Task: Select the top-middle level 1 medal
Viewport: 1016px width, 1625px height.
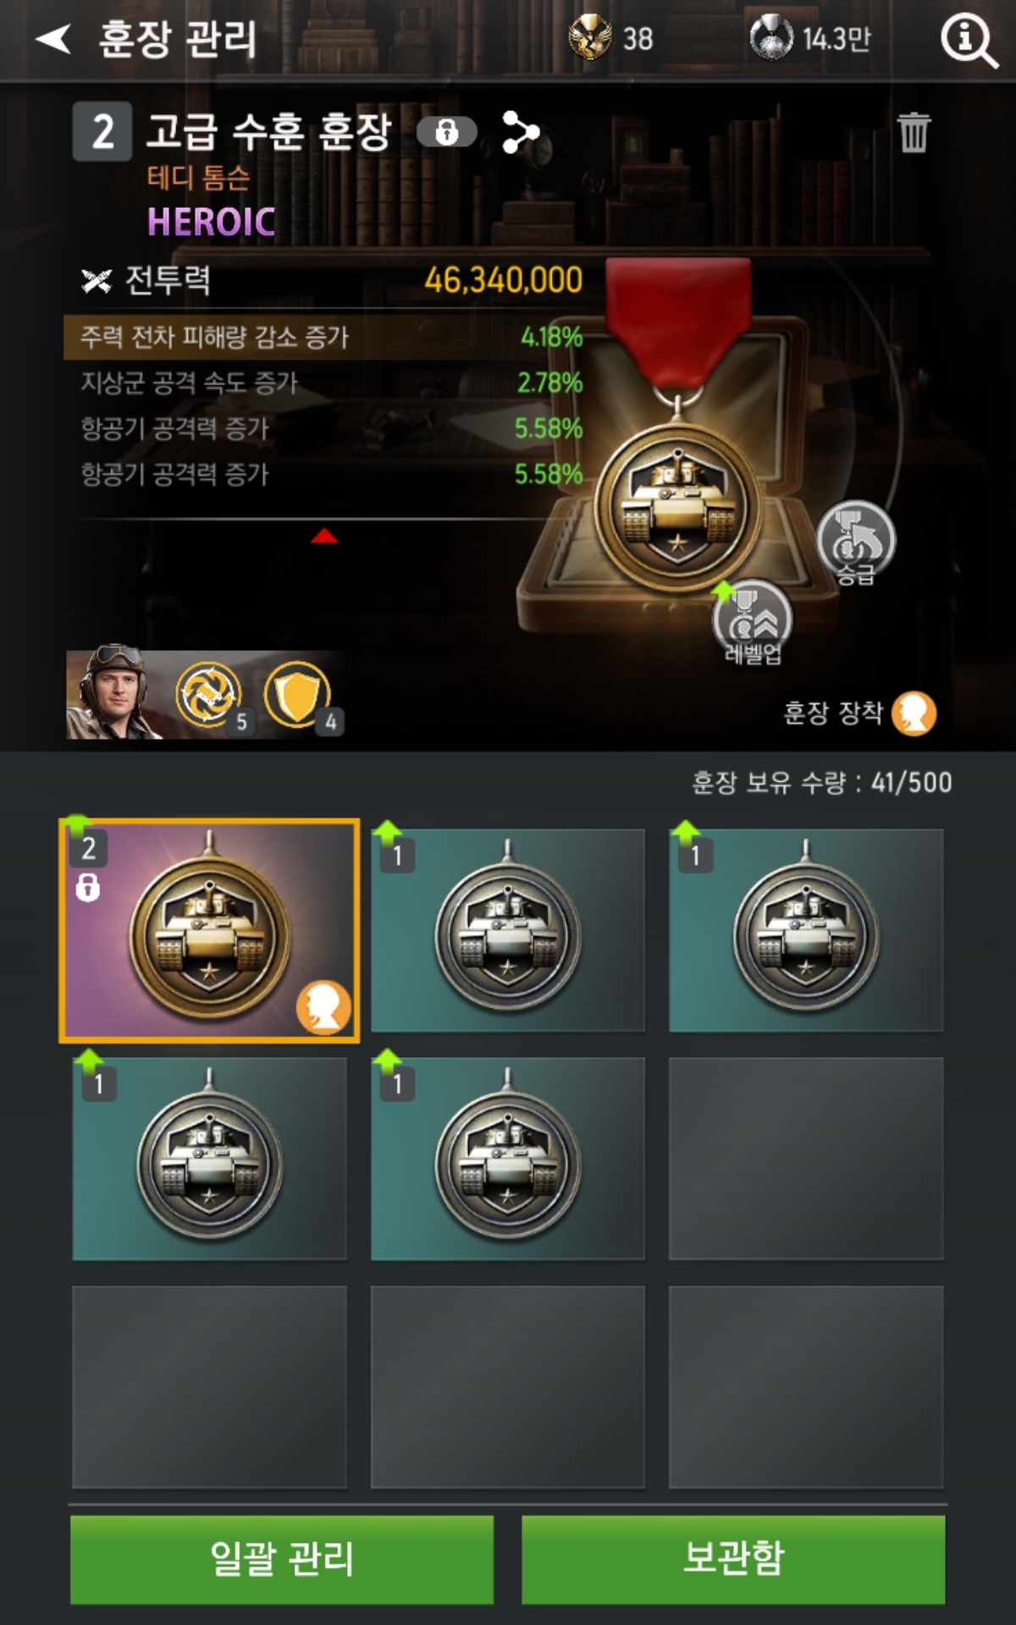Action: pos(508,930)
